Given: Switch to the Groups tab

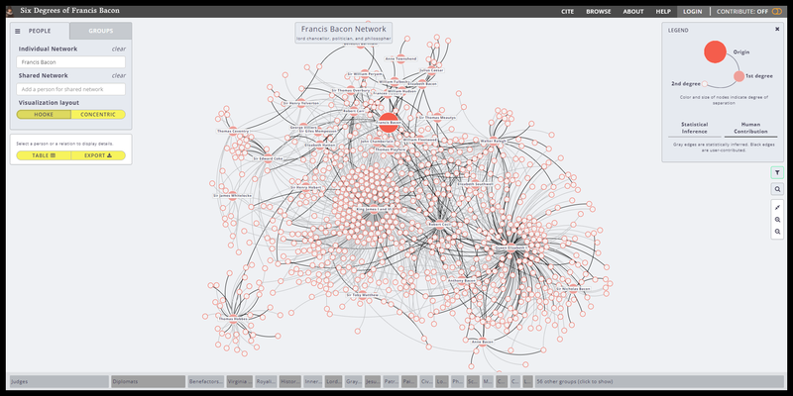Looking at the screenshot, I should click(x=100, y=32).
